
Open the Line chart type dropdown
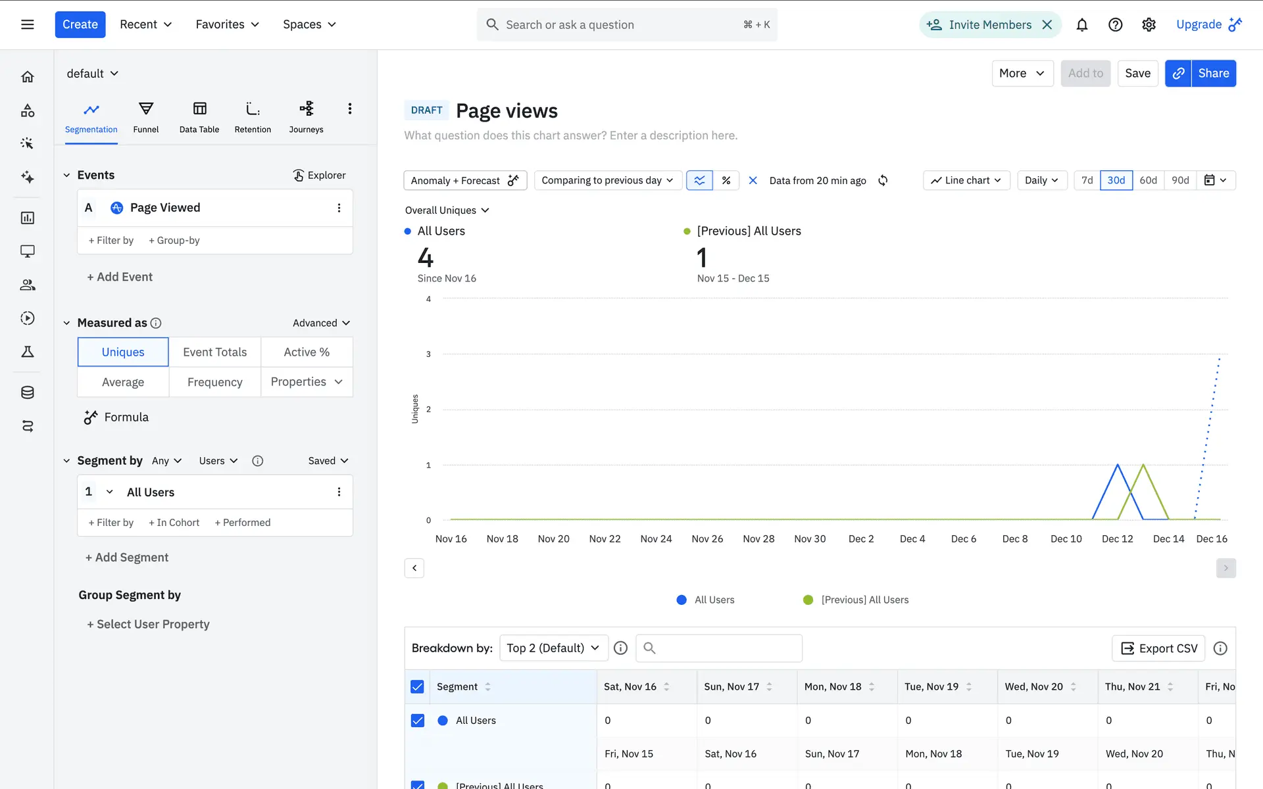click(966, 180)
